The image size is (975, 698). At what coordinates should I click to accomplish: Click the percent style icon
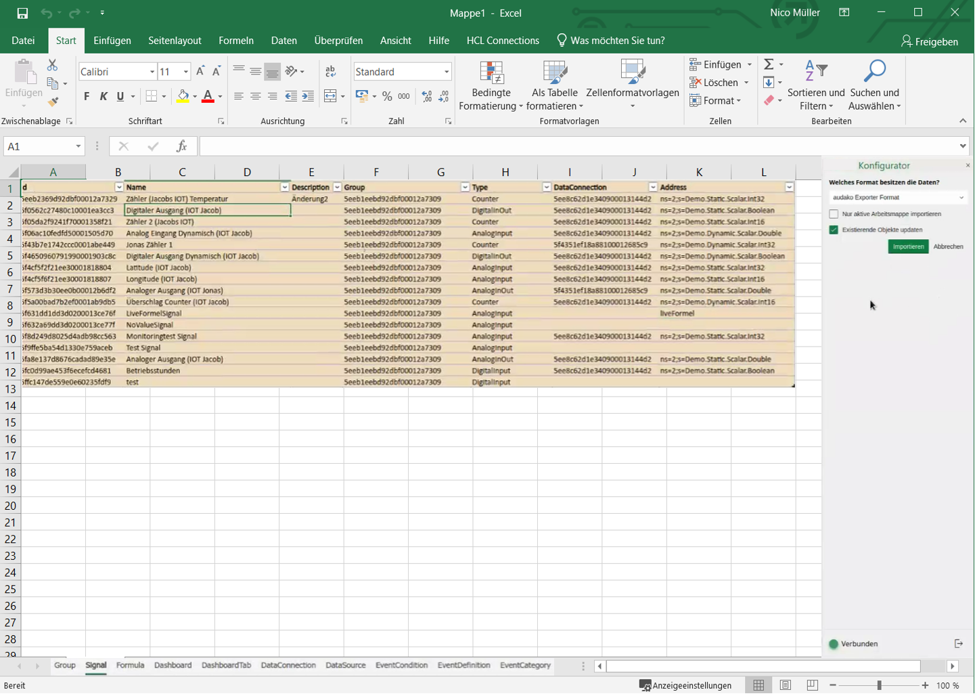click(387, 97)
